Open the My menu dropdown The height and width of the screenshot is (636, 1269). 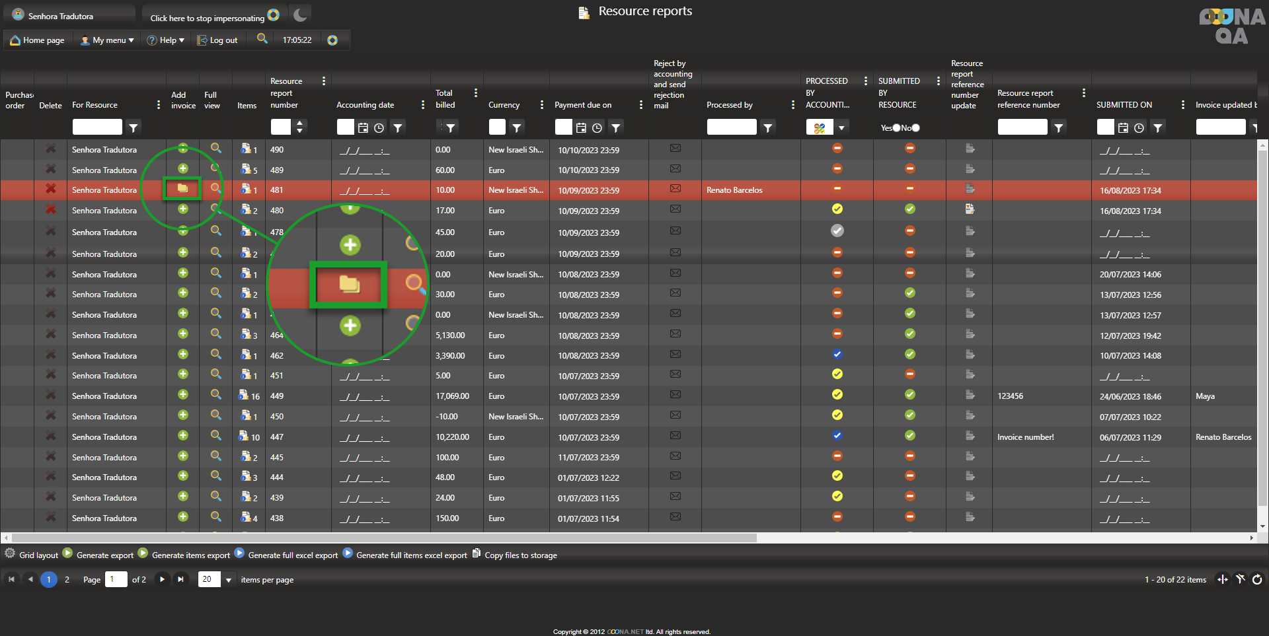[x=107, y=40]
